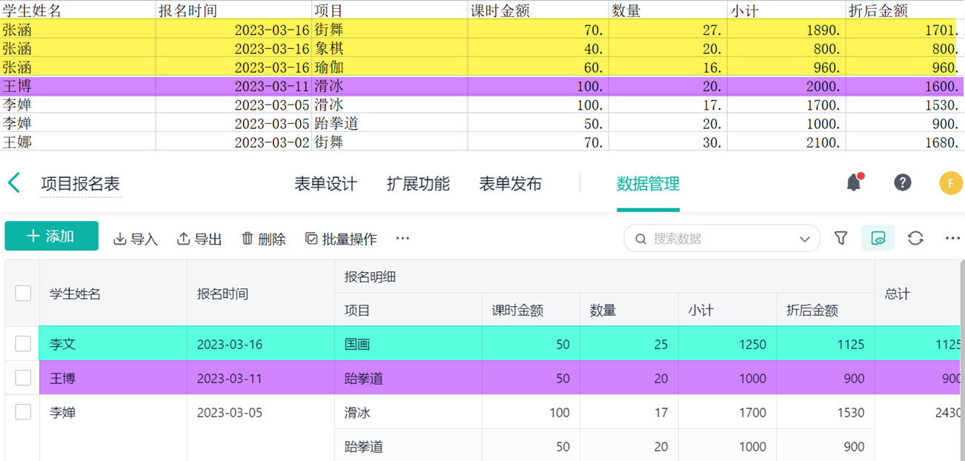The width and height of the screenshot is (965, 461).
Task: Click the user avatar icon
Action: point(950,183)
